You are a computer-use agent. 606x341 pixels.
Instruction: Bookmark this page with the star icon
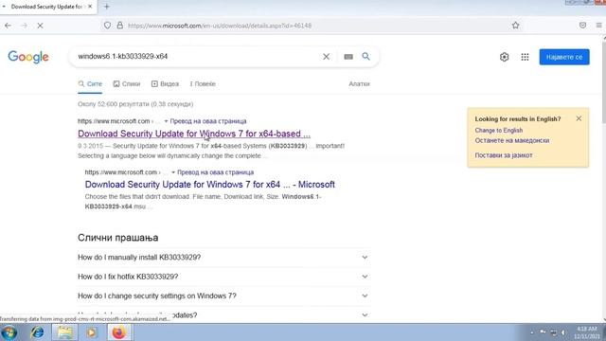(x=515, y=26)
